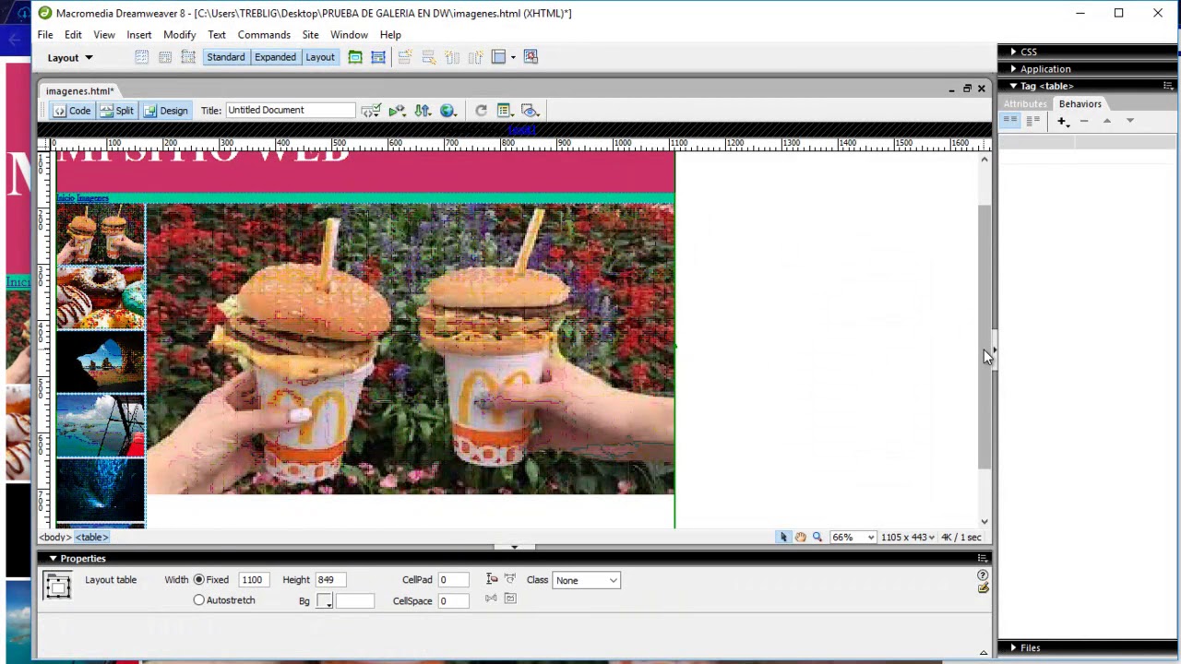This screenshot has height=664, width=1181.
Task: Open the window size 1105 x 443 dropdown
Action: [908, 537]
